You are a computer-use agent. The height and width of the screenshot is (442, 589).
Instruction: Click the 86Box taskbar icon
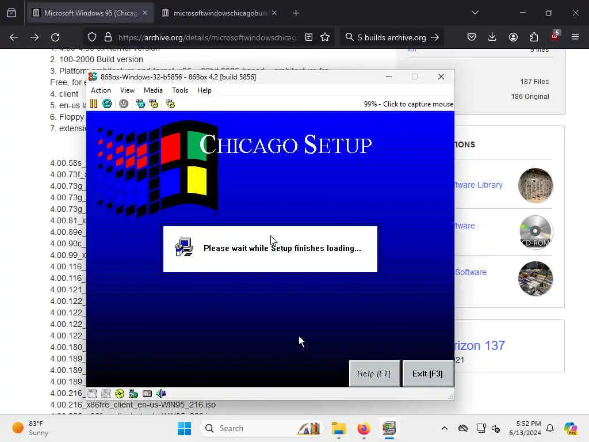point(389,428)
